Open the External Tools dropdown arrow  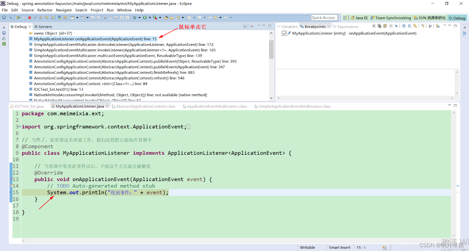coord(160,18)
